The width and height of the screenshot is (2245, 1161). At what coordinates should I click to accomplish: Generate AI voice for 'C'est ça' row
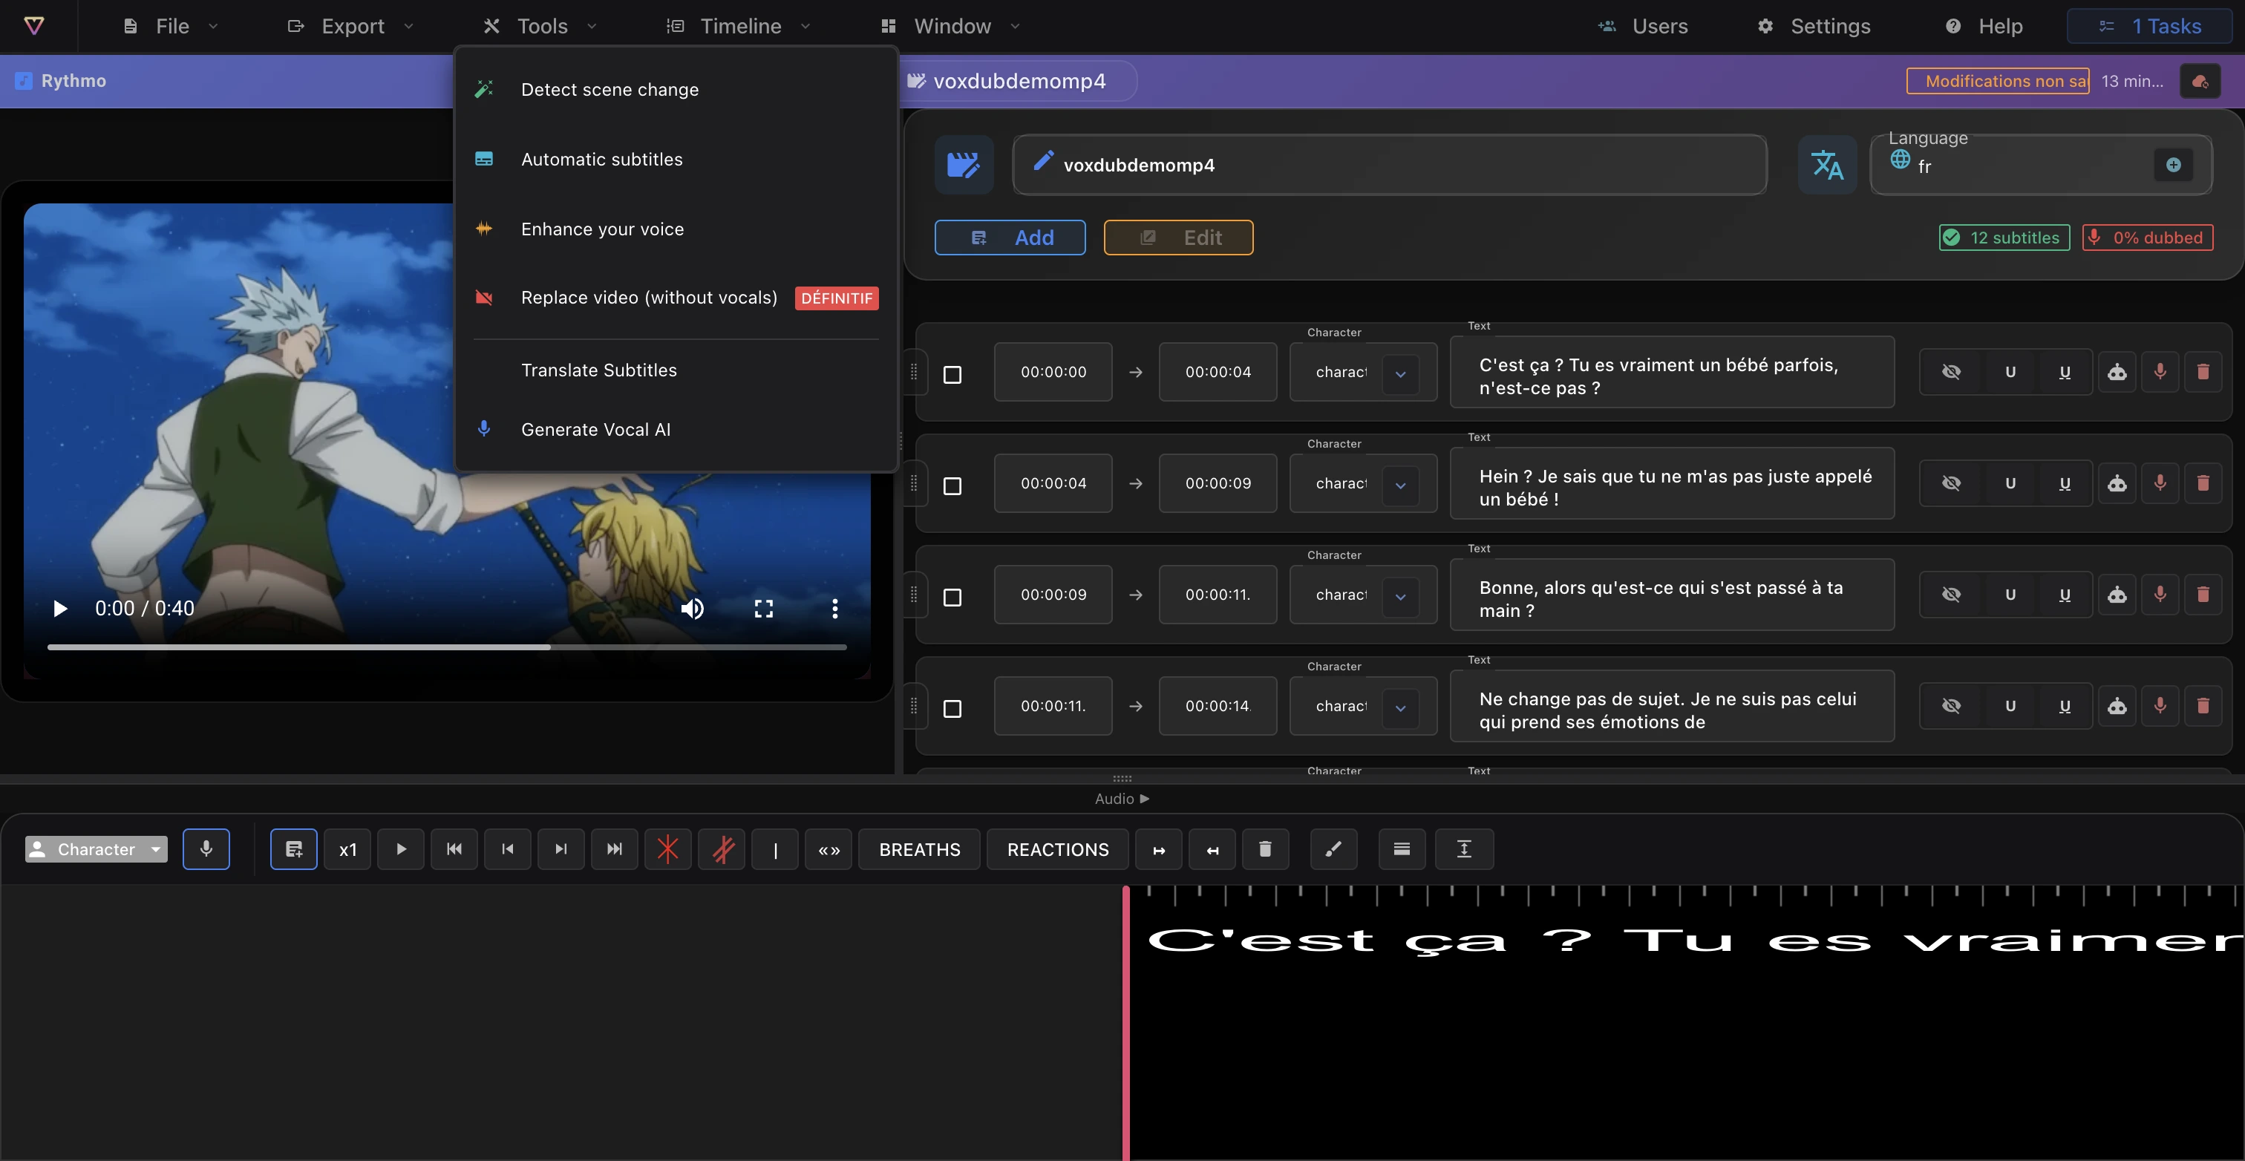[2117, 372]
